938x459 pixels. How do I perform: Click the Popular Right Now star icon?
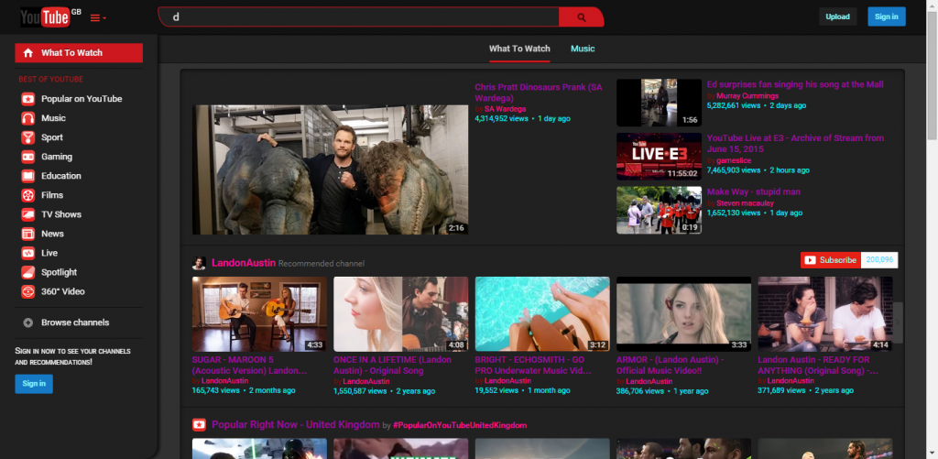click(x=199, y=425)
